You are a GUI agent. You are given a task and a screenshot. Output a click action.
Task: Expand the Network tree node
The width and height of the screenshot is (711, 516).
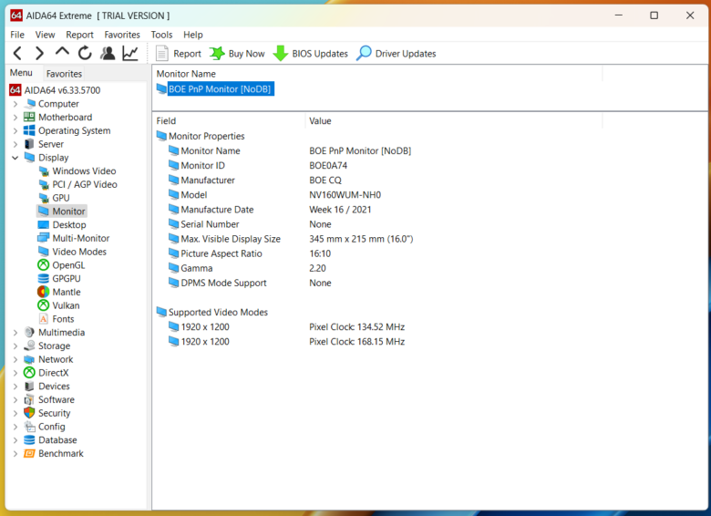click(x=15, y=359)
